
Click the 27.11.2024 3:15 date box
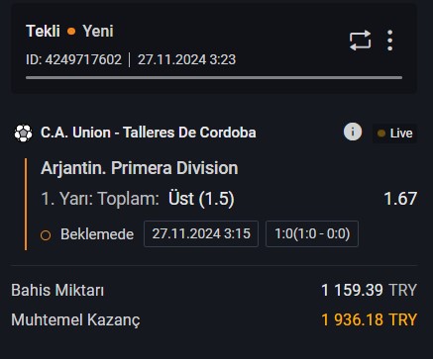pos(201,233)
